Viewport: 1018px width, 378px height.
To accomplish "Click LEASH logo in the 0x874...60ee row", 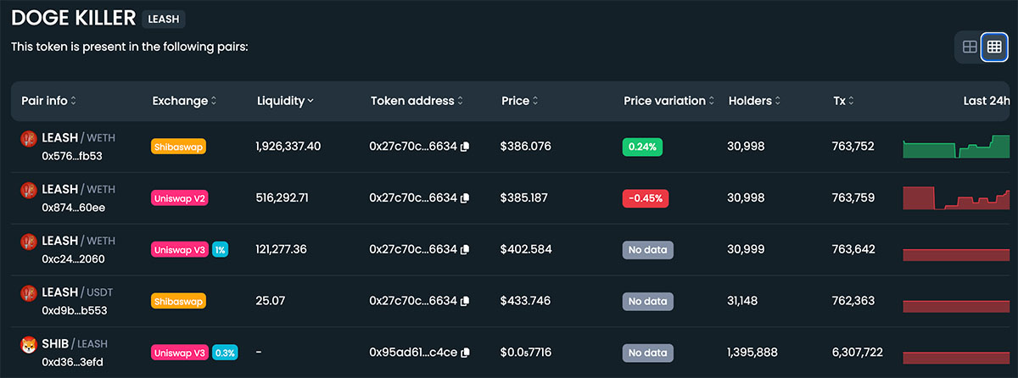I will click(28, 190).
